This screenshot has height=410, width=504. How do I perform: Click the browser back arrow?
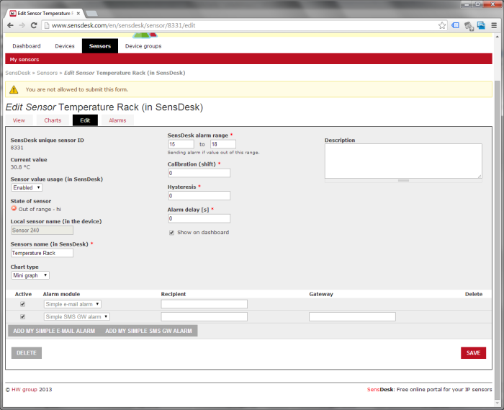tap(10, 25)
